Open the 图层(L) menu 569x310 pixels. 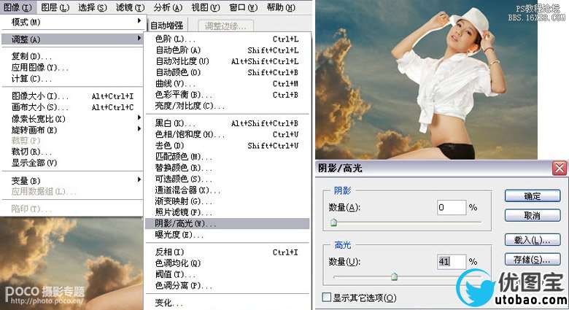coord(55,7)
